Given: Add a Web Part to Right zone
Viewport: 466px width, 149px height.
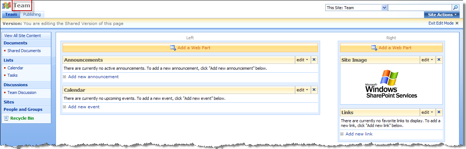Looking at the screenshot, I should [391, 48].
